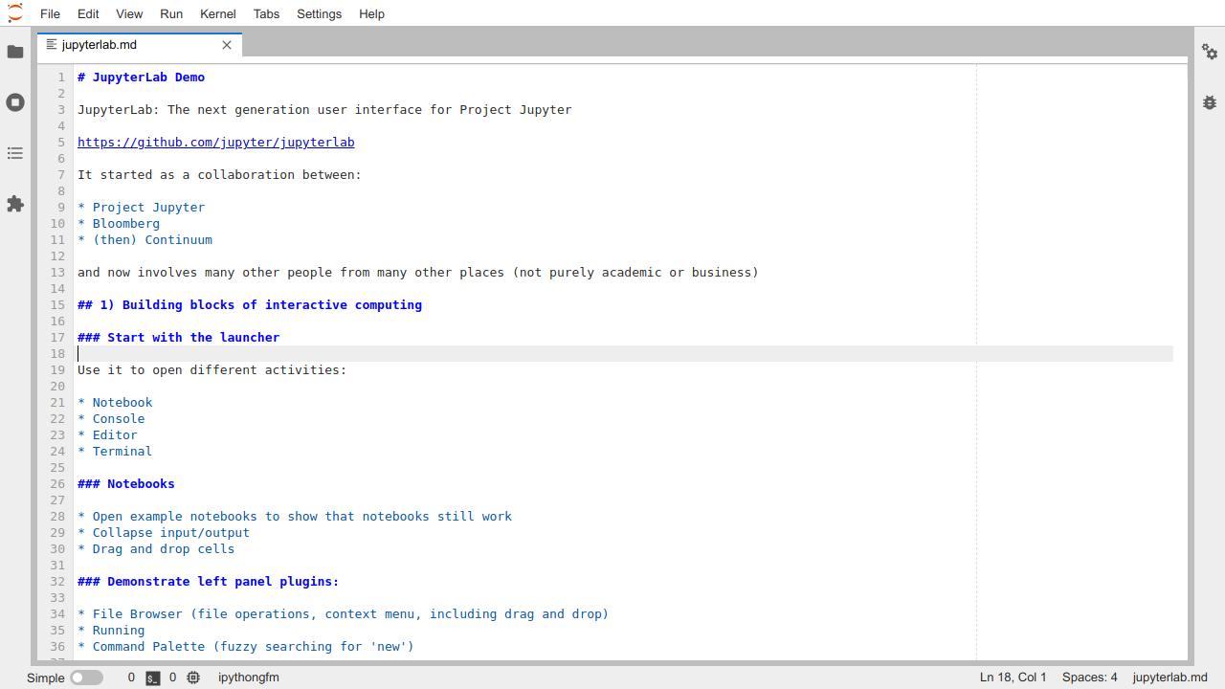Click the github.com/jupyter/jupyterlab link

tap(215, 142)
